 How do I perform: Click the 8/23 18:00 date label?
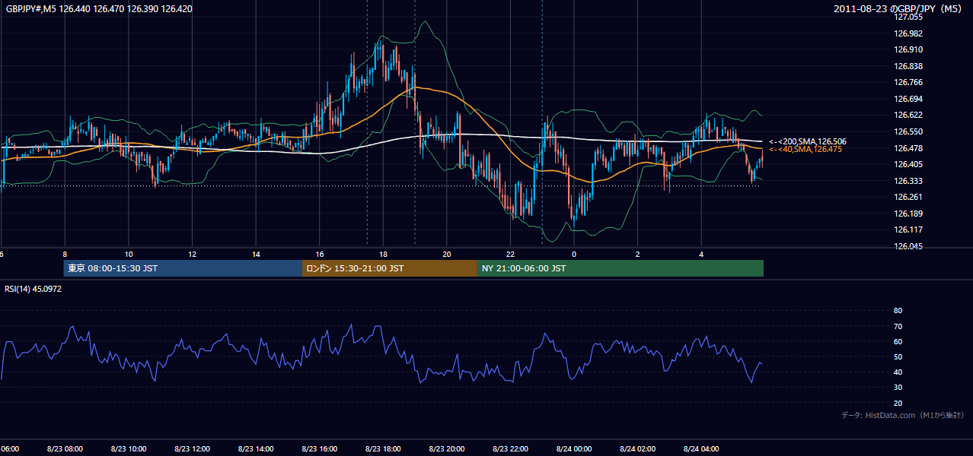coord(383,449)
